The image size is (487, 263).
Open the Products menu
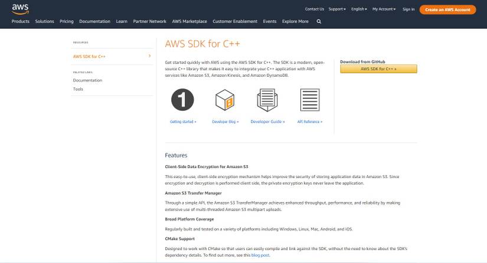tap(21, 21)
